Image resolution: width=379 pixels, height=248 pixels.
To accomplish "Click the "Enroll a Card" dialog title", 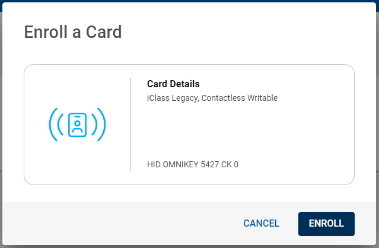I will pos(73,32).
